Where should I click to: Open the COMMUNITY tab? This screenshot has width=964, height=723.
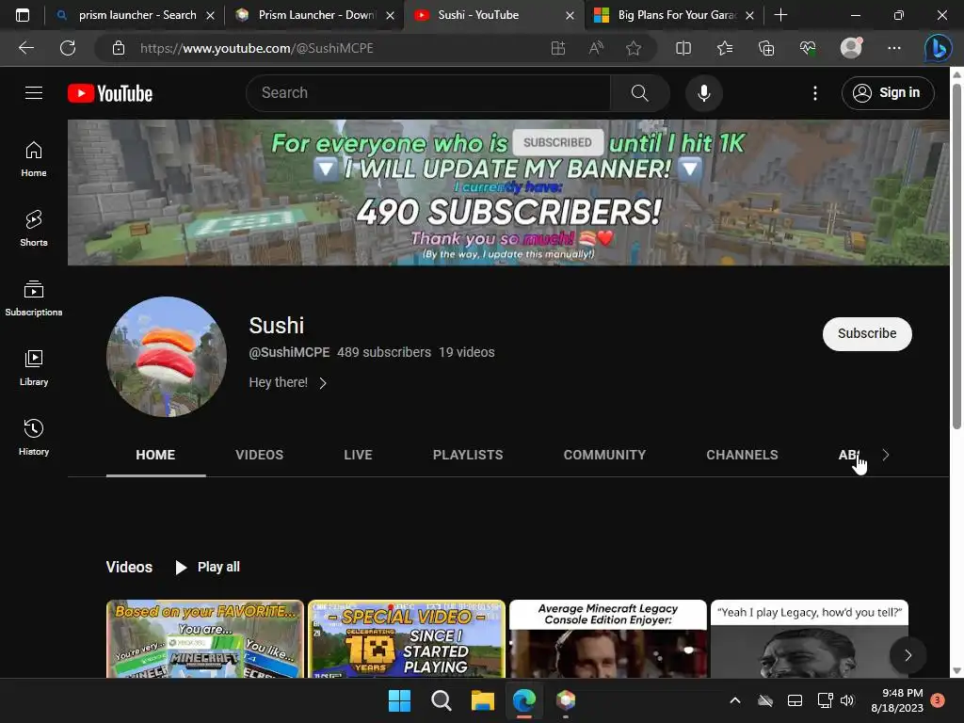(x=605, y=455)
